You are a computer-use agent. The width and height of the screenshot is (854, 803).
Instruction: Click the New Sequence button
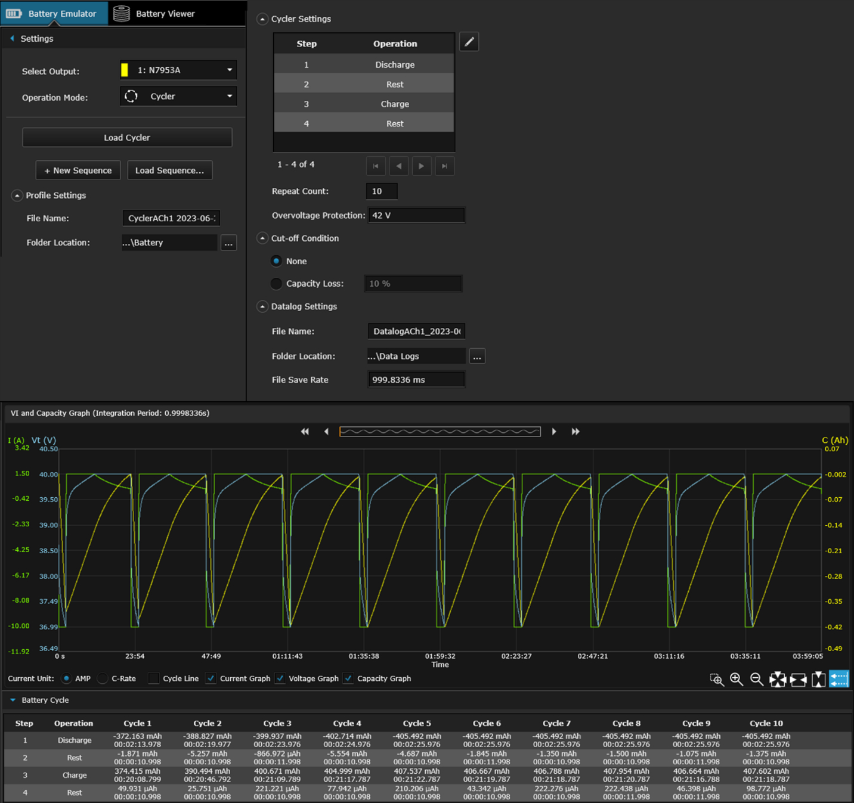[x=78, y=170]
